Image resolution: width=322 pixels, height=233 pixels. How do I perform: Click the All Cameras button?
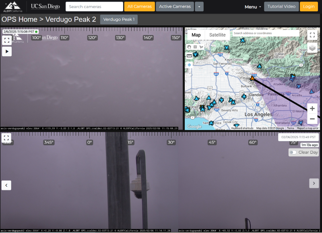(139, 6)
